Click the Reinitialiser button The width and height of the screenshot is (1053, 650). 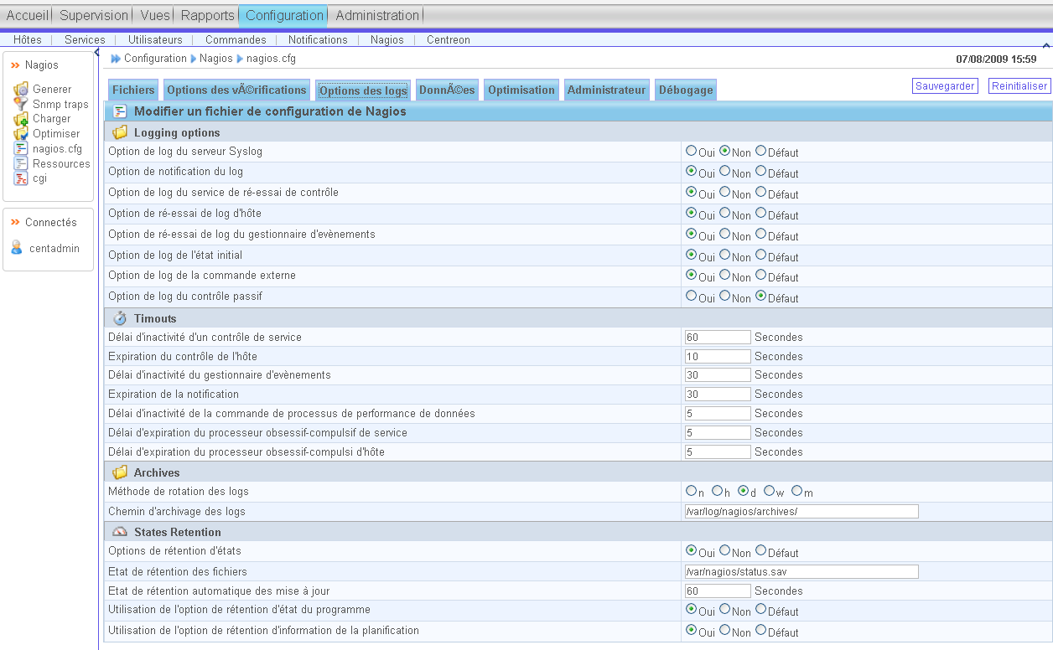click(1019, 86)
